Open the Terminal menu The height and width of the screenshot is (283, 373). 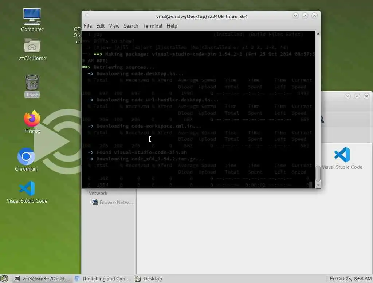click(x=152, y=26)
